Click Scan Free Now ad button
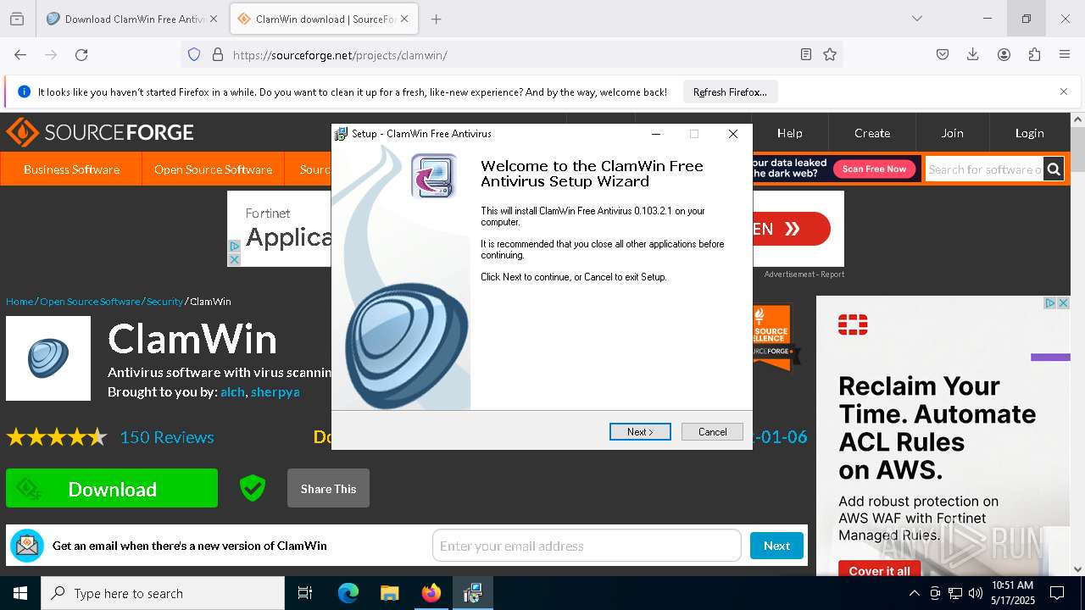The width and height of the screenshot is (1085, 610). [874, 169]
